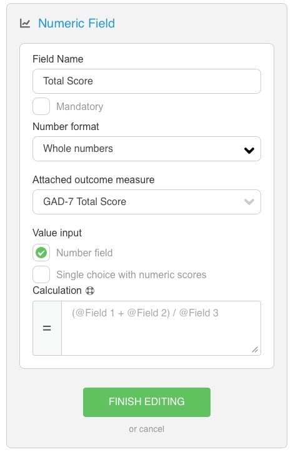Click the grey chevron in outcome measure

pyautogui.click(x=249, y=202)
